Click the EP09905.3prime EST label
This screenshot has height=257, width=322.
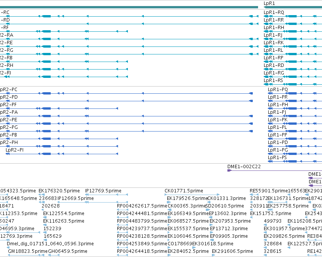click(229, 237)
